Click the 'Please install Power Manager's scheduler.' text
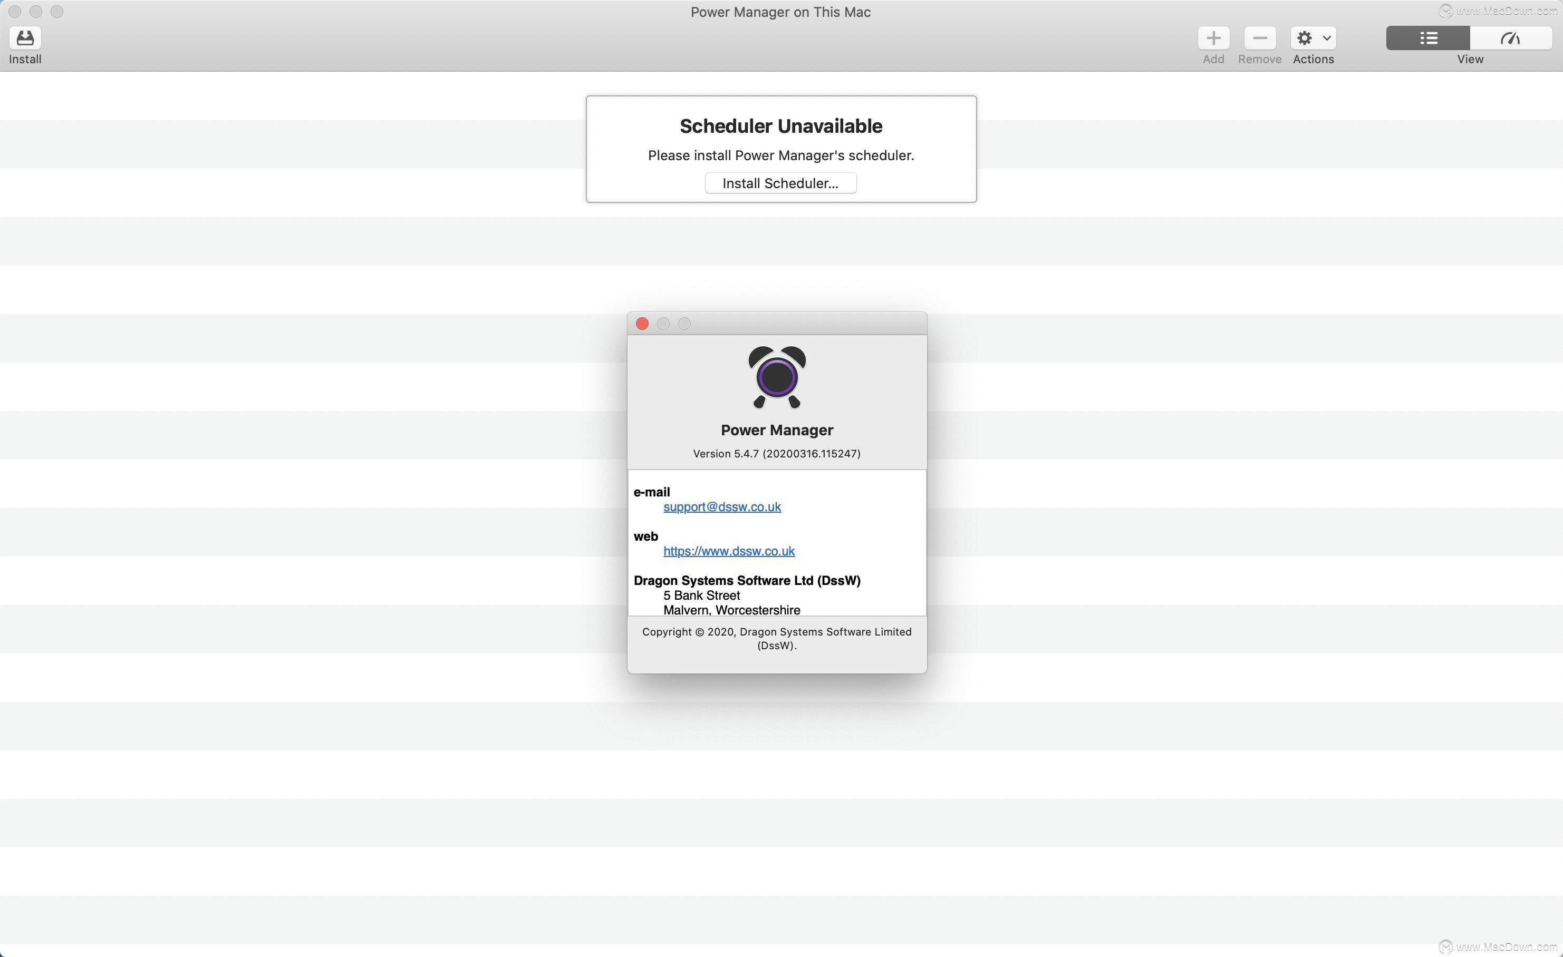 [781, 156]
